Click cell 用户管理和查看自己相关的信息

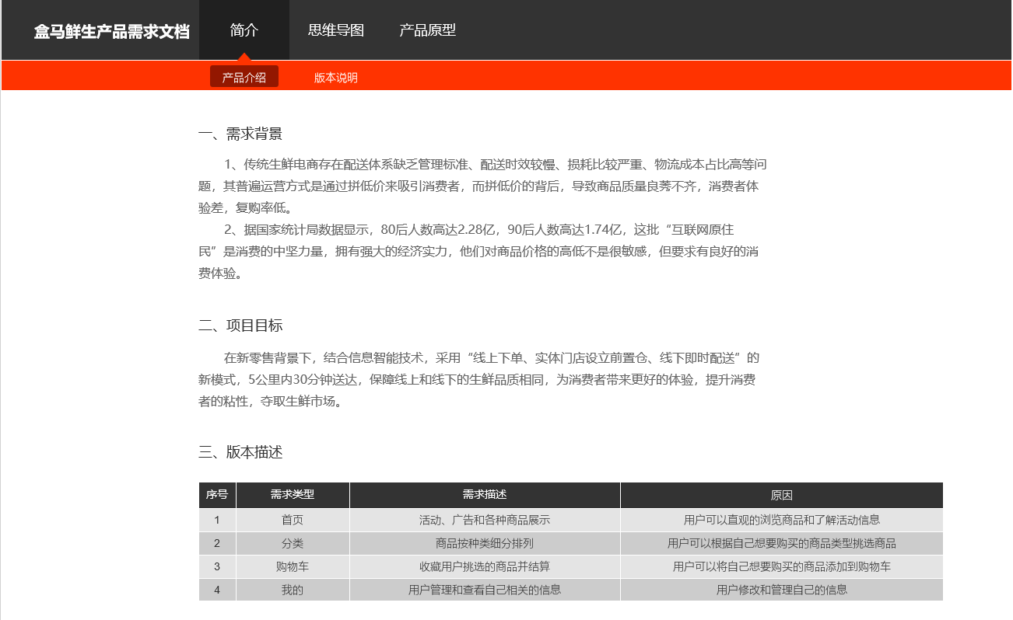pyautogui.click(x=485, y=590)
